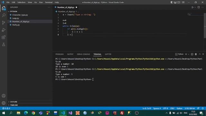Change indentation via Spaces: 4
This screenshot has width=206, height=116.
coord(157,108)
